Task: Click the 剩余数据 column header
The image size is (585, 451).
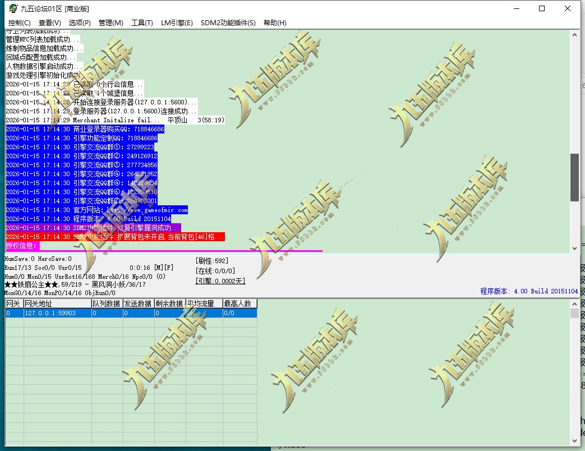Action: (x=170, y=303)
